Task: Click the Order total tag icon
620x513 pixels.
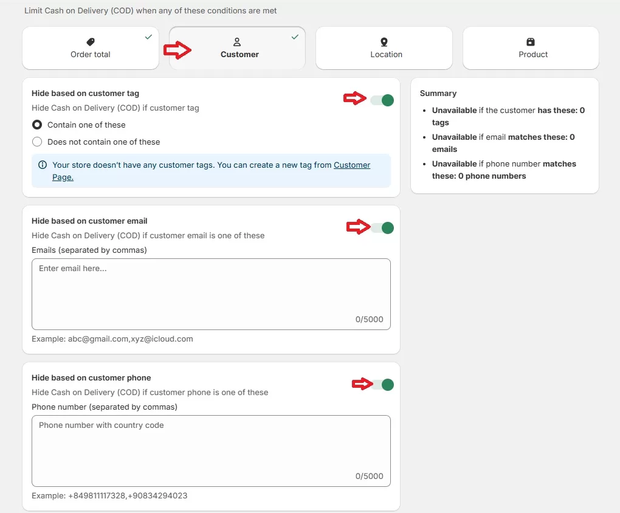Action: tap(91, 41)
